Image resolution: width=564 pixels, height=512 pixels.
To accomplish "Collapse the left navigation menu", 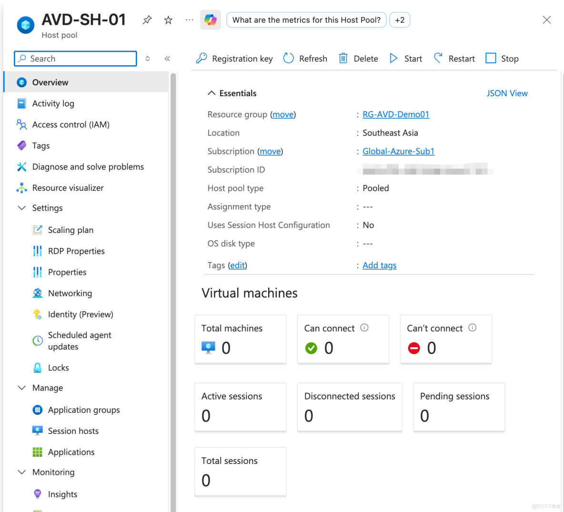I will [167, 58].
